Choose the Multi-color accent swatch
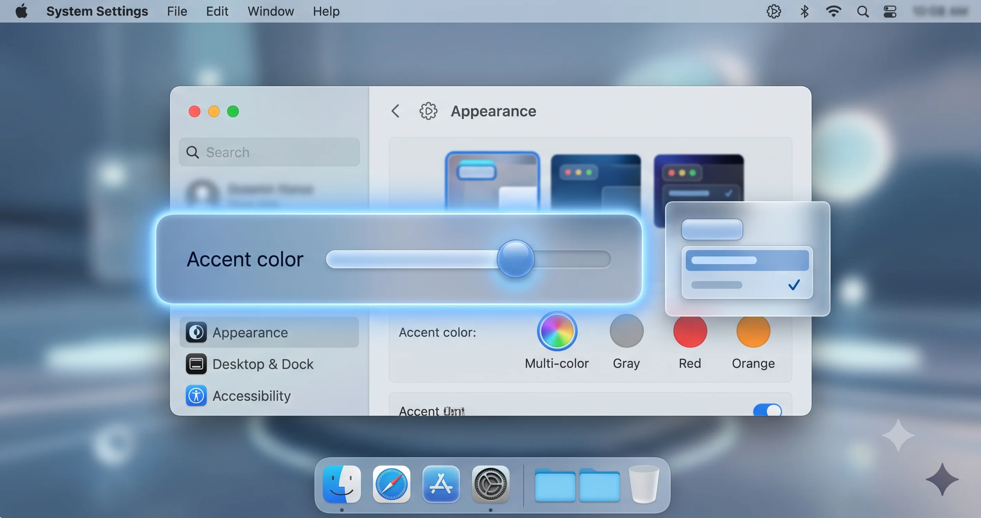 pos(557,331)
